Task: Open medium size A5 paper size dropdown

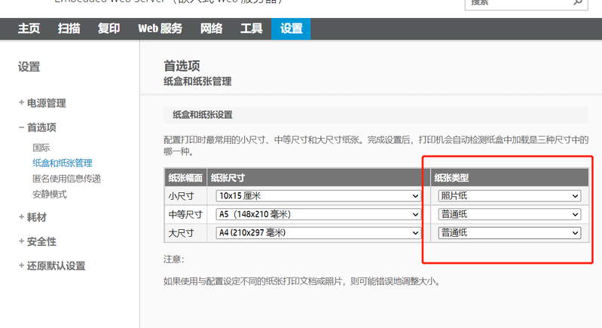Action: coord(317,214)
